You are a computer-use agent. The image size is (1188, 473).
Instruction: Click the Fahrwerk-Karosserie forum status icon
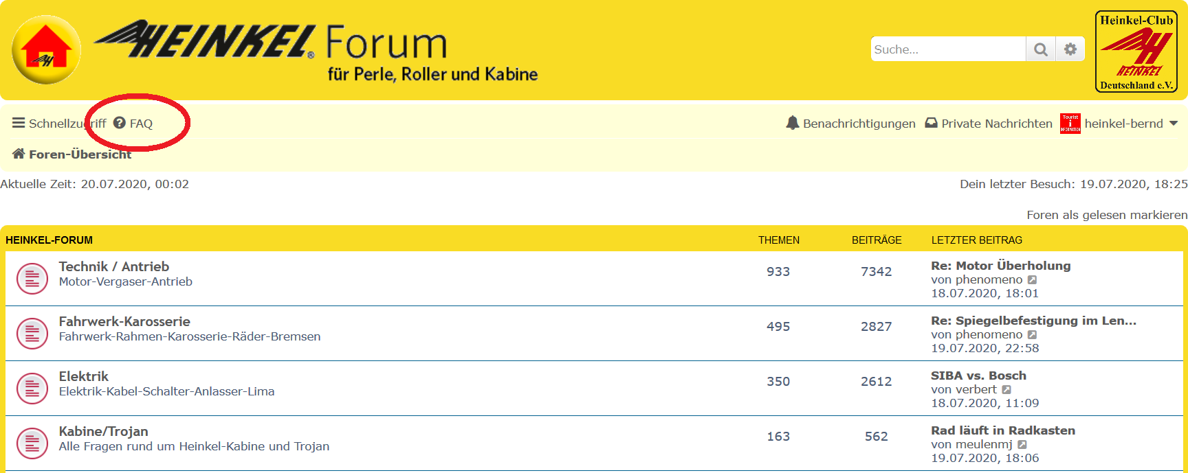click(32, 334)
